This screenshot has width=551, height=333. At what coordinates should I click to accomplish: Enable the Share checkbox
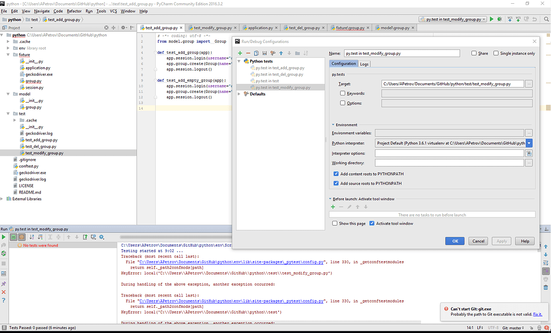tap(474, 53)
